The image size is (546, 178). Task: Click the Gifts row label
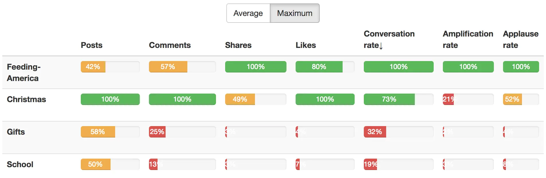[16, 132]
